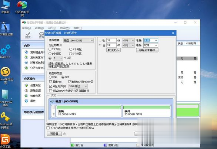Toggle the 创建ESP和MSR分区 checkbox
The image size is (217, 149).
pos(70,82)
